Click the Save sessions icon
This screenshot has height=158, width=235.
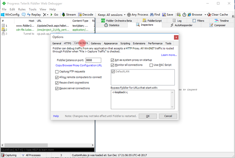[164, 15]
